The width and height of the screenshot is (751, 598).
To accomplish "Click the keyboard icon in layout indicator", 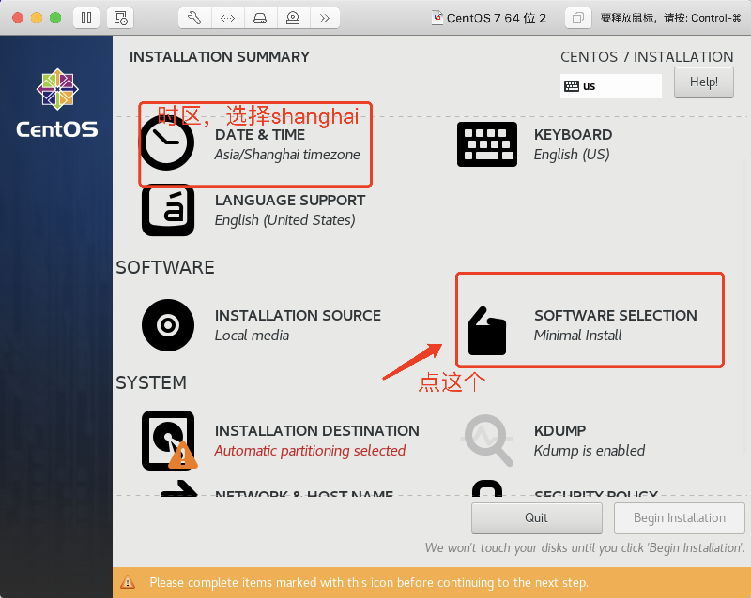I will tap(572, 86).
